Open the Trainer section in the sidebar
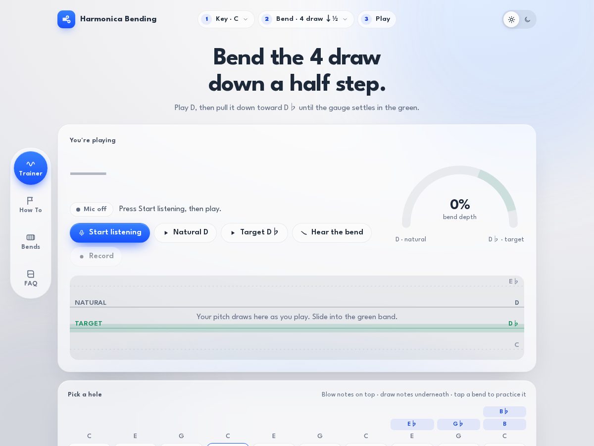Viewport: 594px width, 446px height. pyautogui.click(x=31, y=168)
